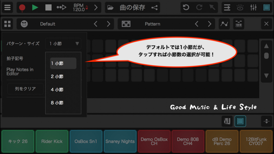Tap the 12BitFunk CY007 drum pad

click(x=256, y=141)
